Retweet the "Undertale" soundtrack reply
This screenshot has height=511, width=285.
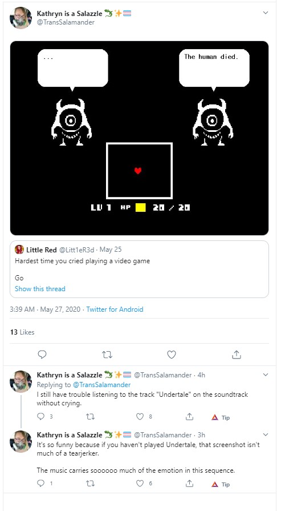pyautogui.click(x=90, y=416)
